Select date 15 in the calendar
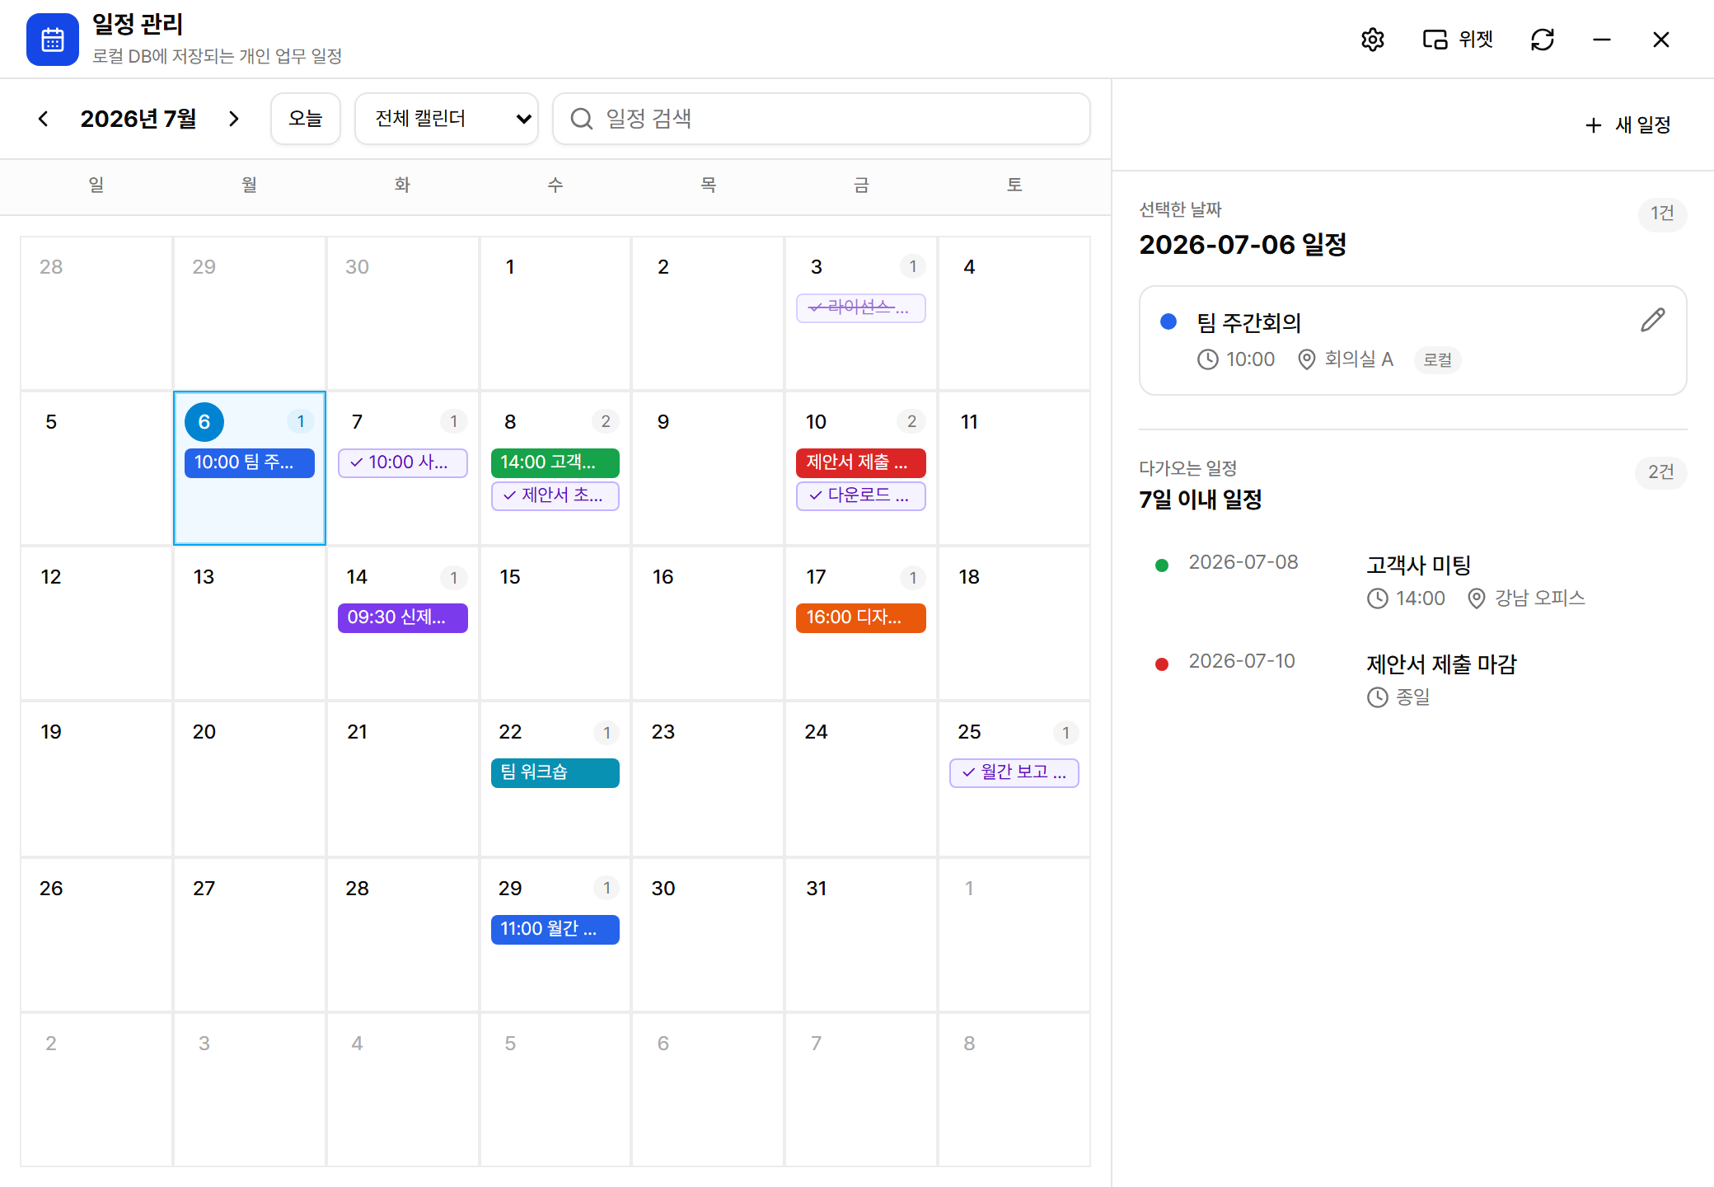1714x1187 pixels. pyautogui.click(x=510, y=577)
